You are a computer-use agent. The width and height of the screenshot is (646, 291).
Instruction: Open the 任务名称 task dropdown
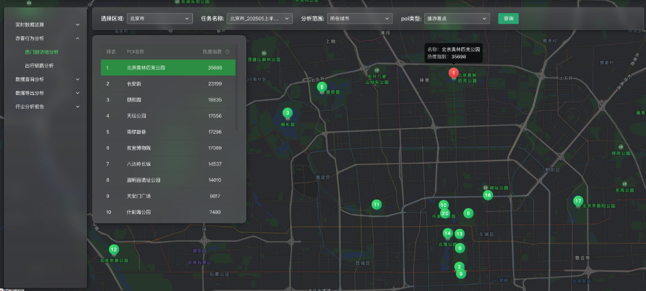[259, 18]
